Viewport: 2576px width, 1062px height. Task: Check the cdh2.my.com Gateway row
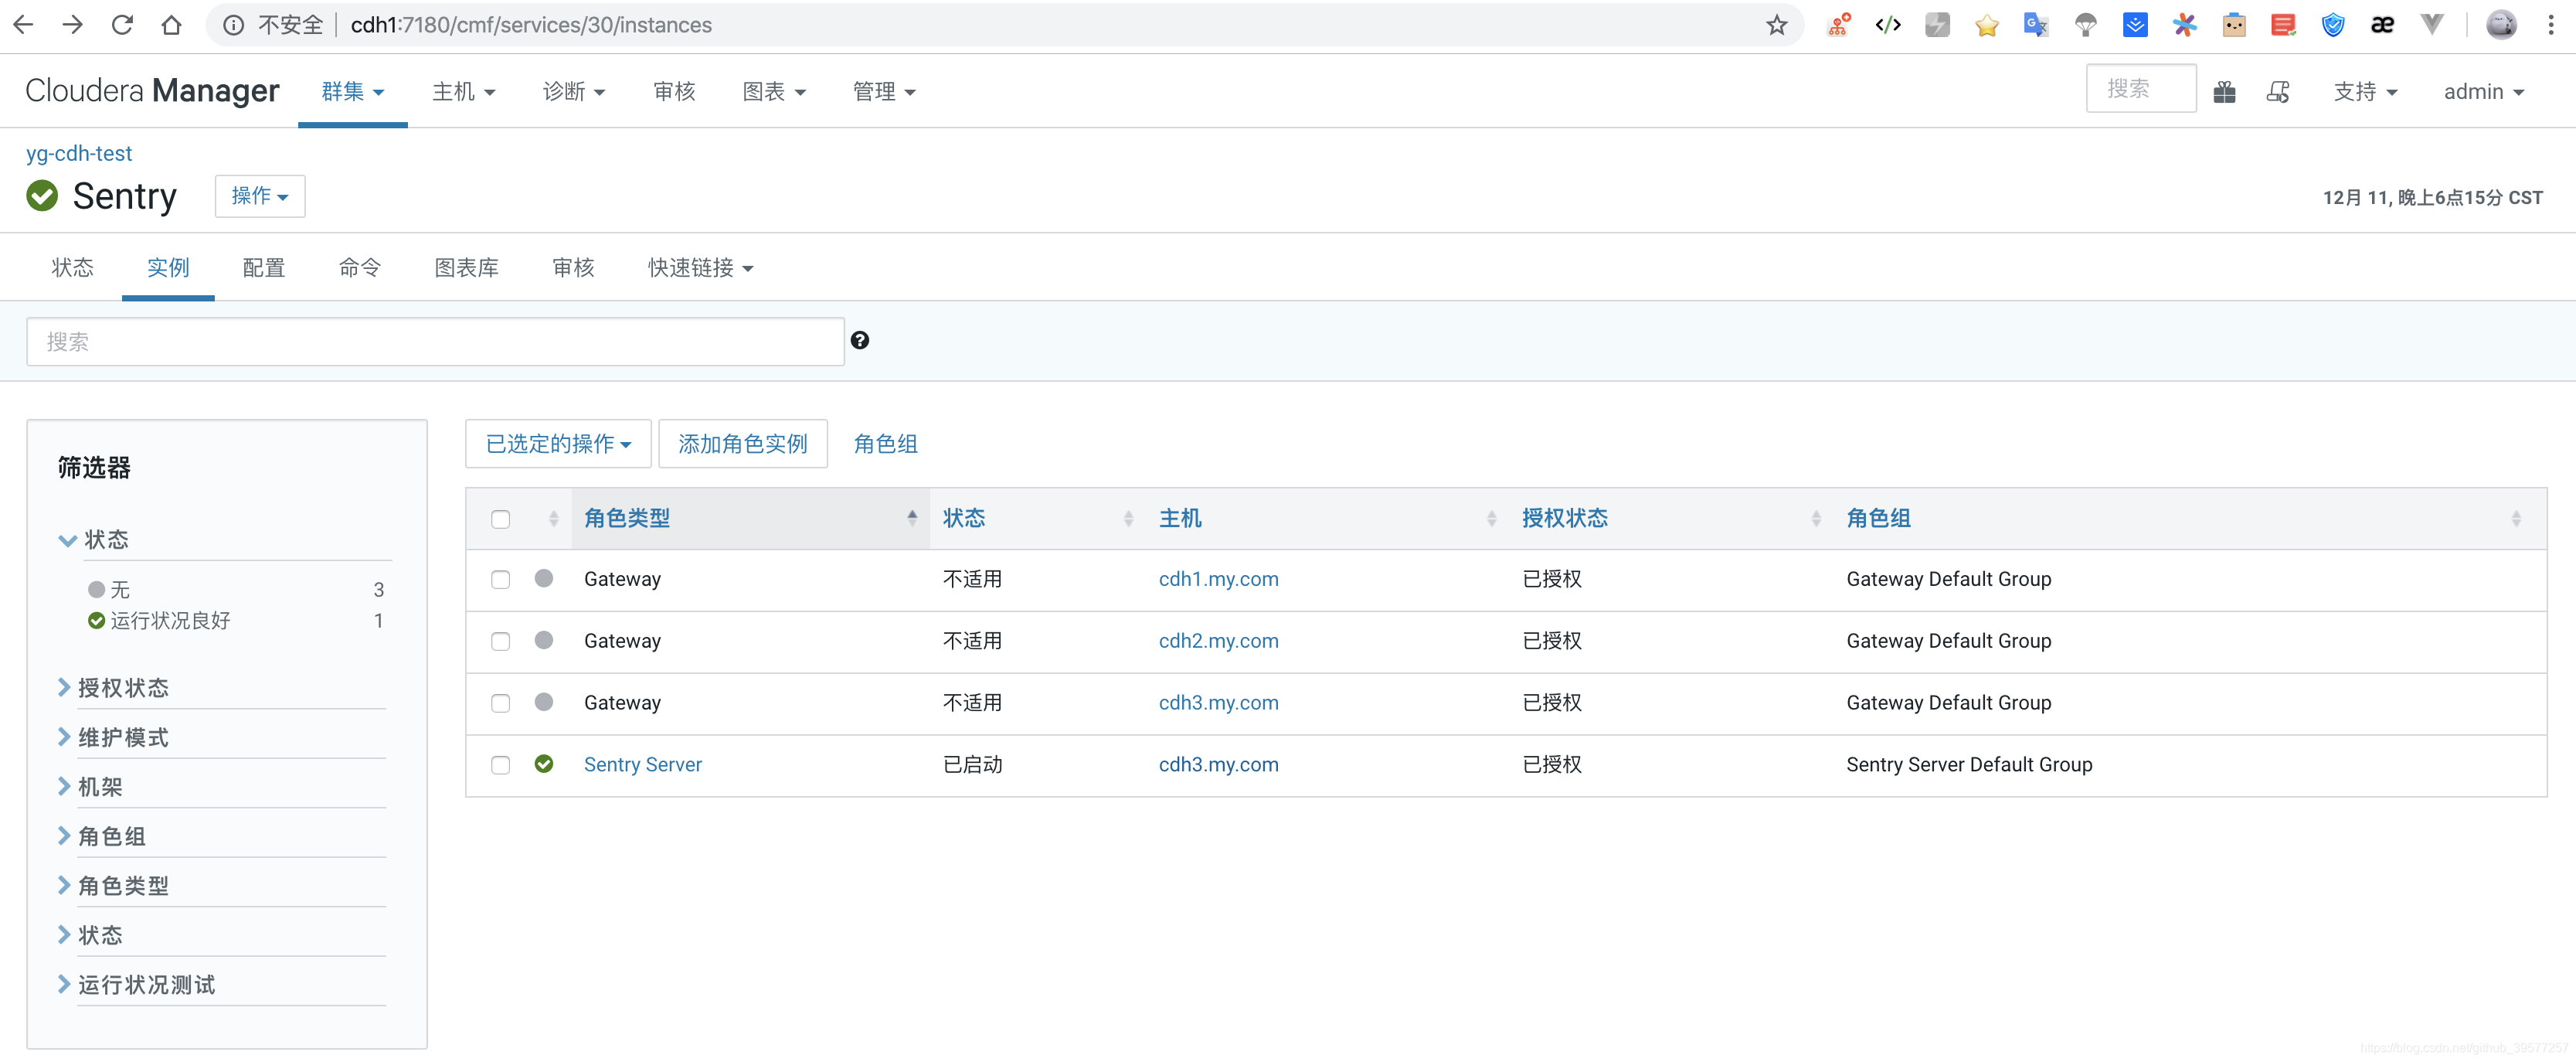point(501,642)
